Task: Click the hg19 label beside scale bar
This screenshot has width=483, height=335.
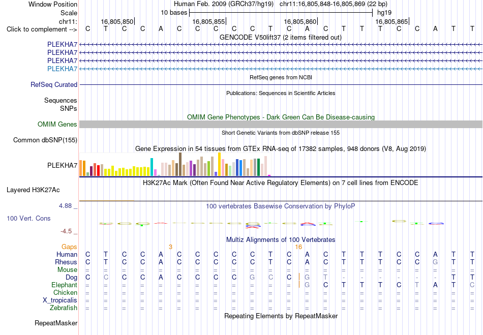Action: pyautogui.click(x=384, y=13)
